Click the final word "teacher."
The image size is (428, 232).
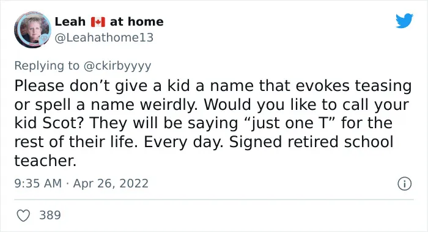tap(45, 161)
